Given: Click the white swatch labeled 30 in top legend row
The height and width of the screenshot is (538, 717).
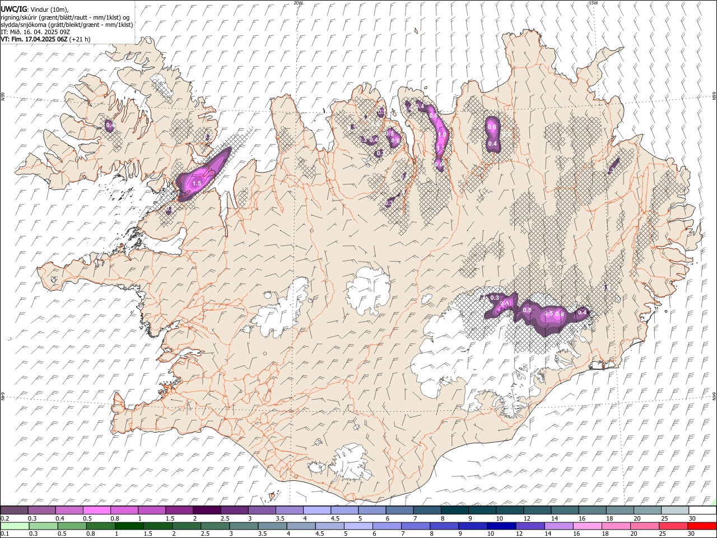Looking at the screenshot, I should pos(702,510).
